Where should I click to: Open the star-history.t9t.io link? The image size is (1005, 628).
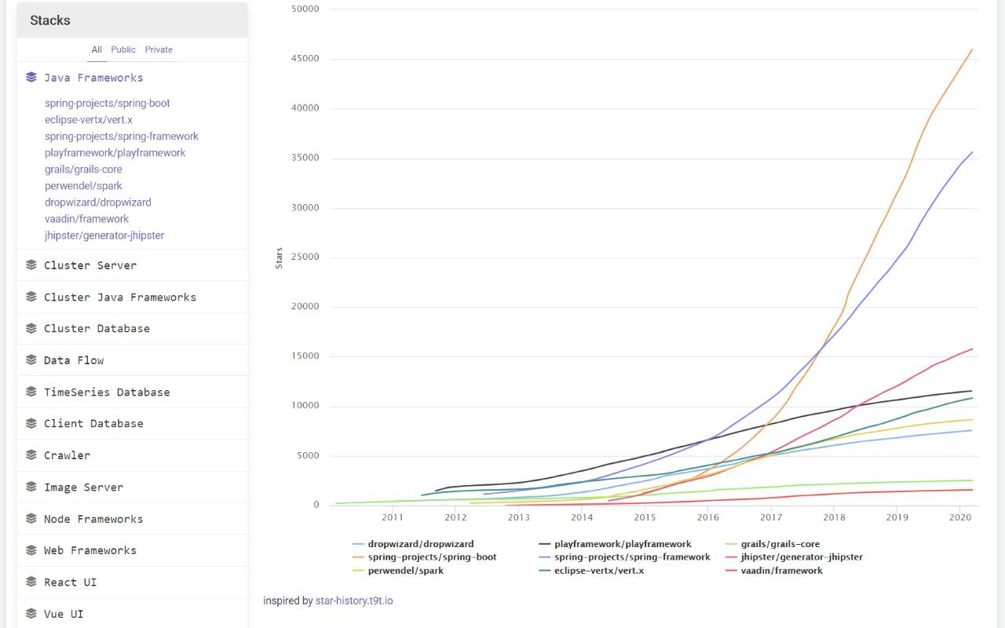pos(354,601)
